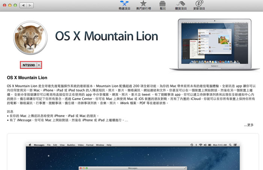Click Video menu in the screenshot
This screenshot has width=263, height=170.
[x=81, y=145]
